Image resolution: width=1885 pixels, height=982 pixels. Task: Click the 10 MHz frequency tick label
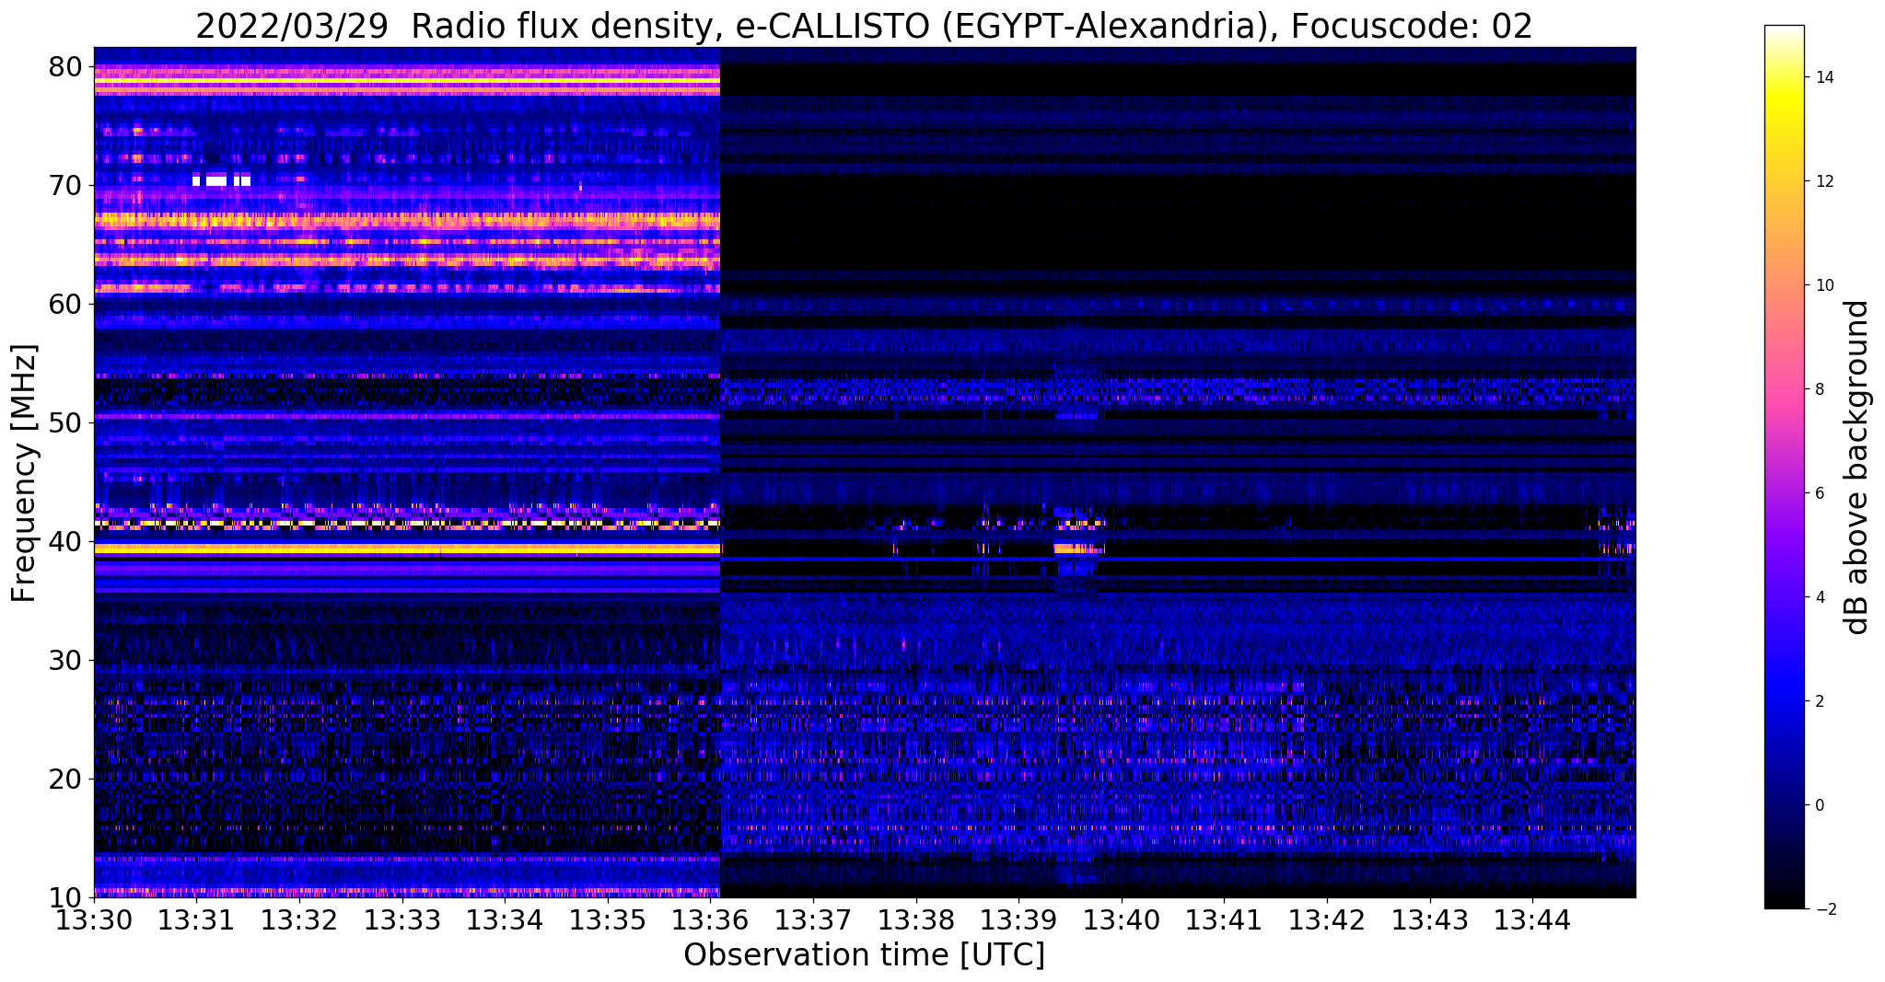(x=67, y=897)
